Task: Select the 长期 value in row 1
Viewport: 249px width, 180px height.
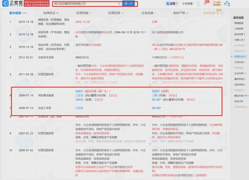Action: tap(155, 22)
